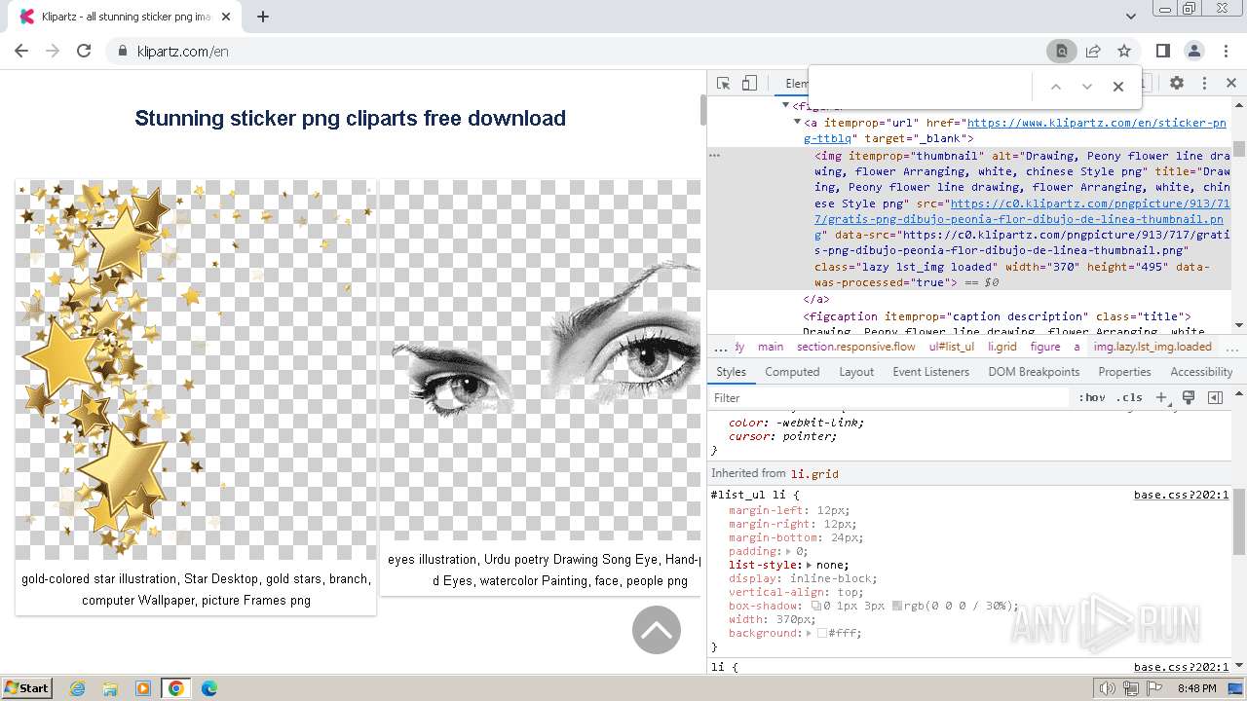1247x701 pixels.
Task: Reload the klipartz page
Action: 84,51
